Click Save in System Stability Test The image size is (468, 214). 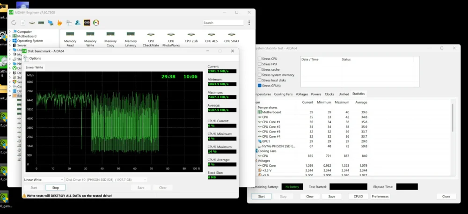click(x=332, y=196)
